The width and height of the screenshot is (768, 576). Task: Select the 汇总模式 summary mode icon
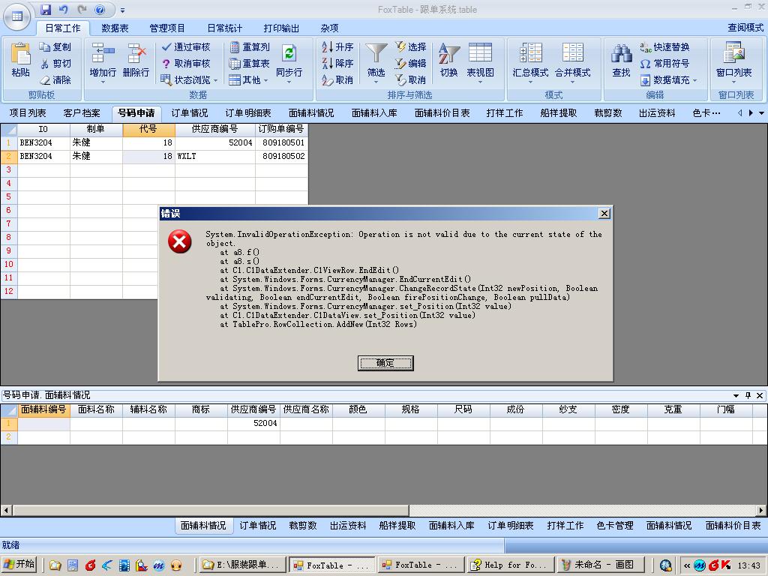click(530, 54)
